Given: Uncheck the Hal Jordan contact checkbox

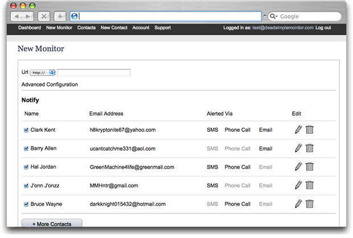Looking at the screenshot, I should coord(26,167).
